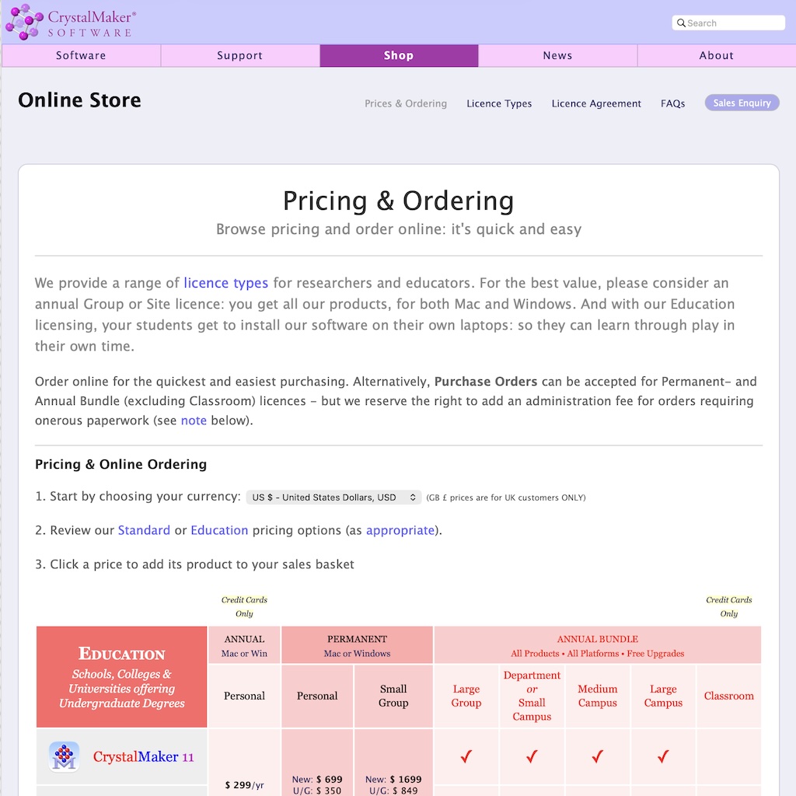Open the Software menu
The width and height of the screenshot is (796, 796).
point(81,56)
